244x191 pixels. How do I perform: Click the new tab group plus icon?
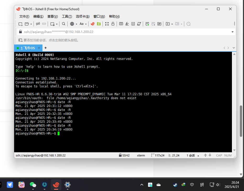(167, 24)
